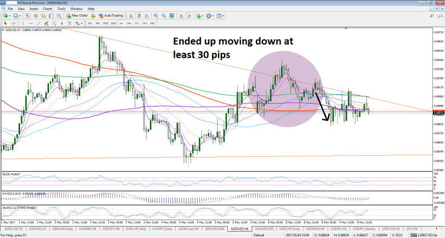The height and width of the screenshot is (238, 445).
Task: Toggle the Terminal panel icon
Action: (51, 16)
